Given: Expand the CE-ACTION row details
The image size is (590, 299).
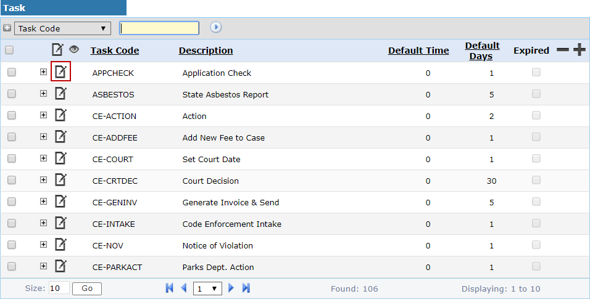Looking at the screenshot, I should click(x=43, y=115).
